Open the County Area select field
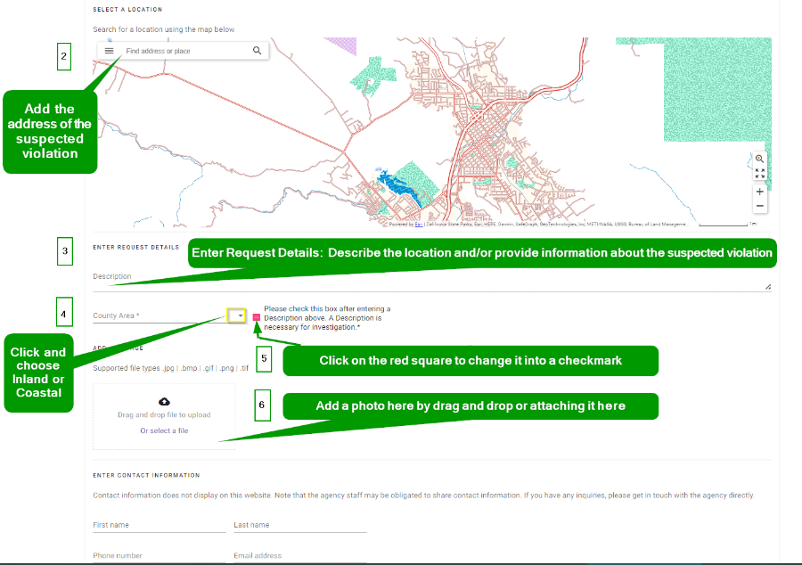 coord(156,315)
